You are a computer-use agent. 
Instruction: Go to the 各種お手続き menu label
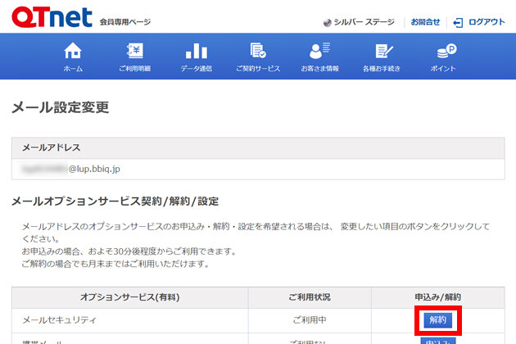[x=382, y=69]
